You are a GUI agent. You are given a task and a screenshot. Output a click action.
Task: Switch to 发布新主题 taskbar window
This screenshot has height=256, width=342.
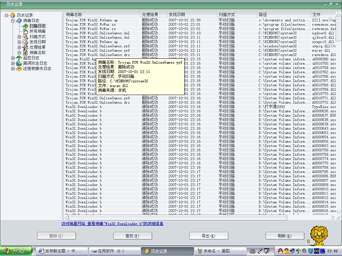[x=62, y=251]
